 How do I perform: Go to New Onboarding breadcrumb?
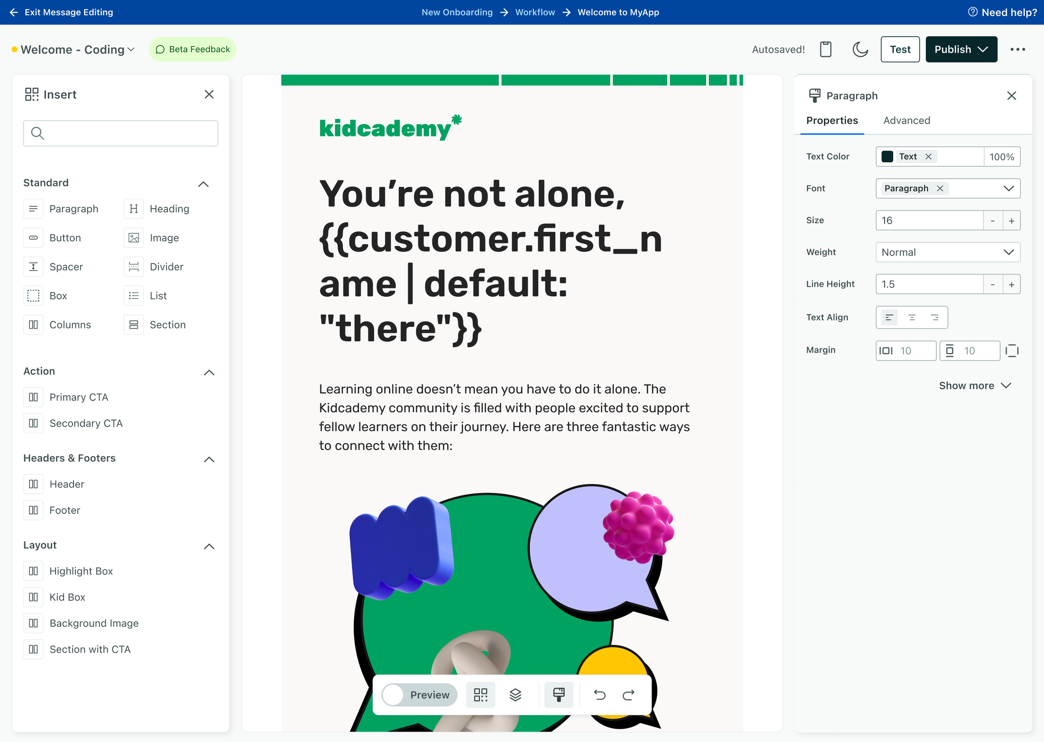point(457,13)
